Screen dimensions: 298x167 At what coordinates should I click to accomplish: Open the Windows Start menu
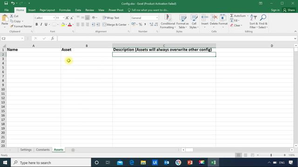click(x=5, y=162)
